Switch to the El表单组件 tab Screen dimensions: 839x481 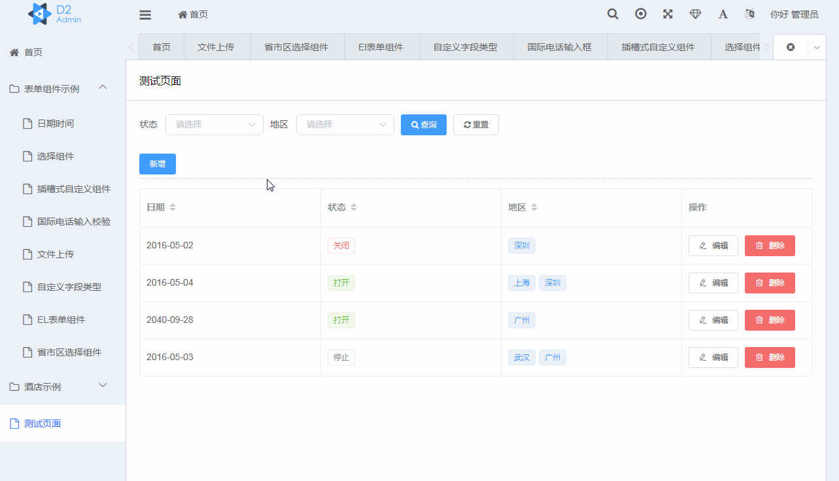point(381,47)
